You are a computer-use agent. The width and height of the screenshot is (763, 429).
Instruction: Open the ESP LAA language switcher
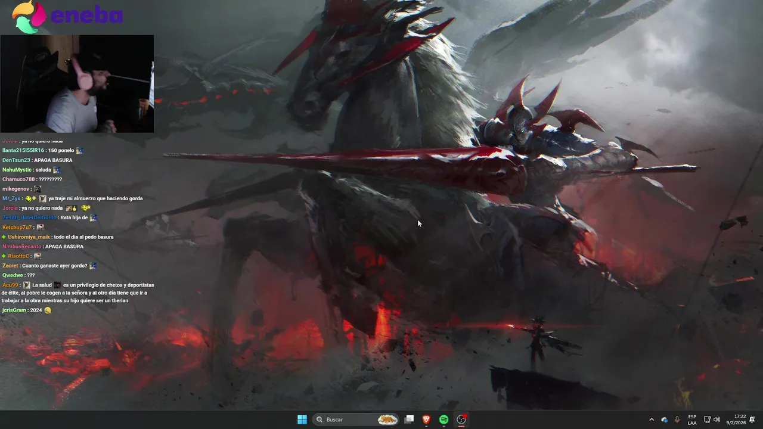(x=692, y=419)
